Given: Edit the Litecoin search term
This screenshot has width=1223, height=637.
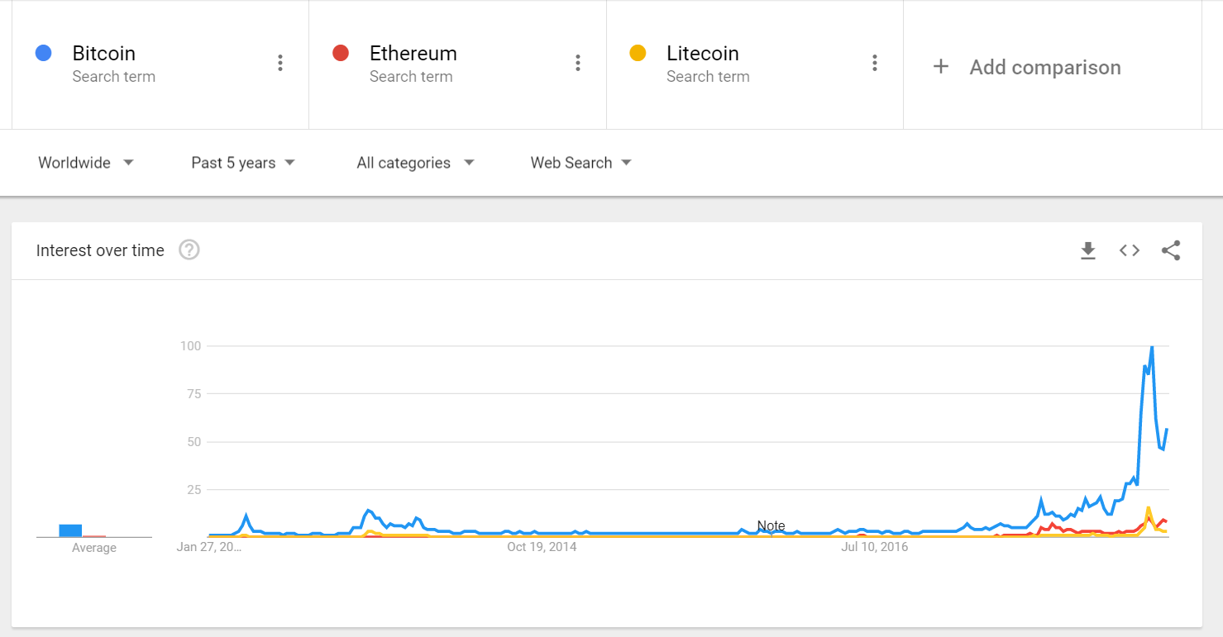Looking at the screenshot, I should pos(702,54).
